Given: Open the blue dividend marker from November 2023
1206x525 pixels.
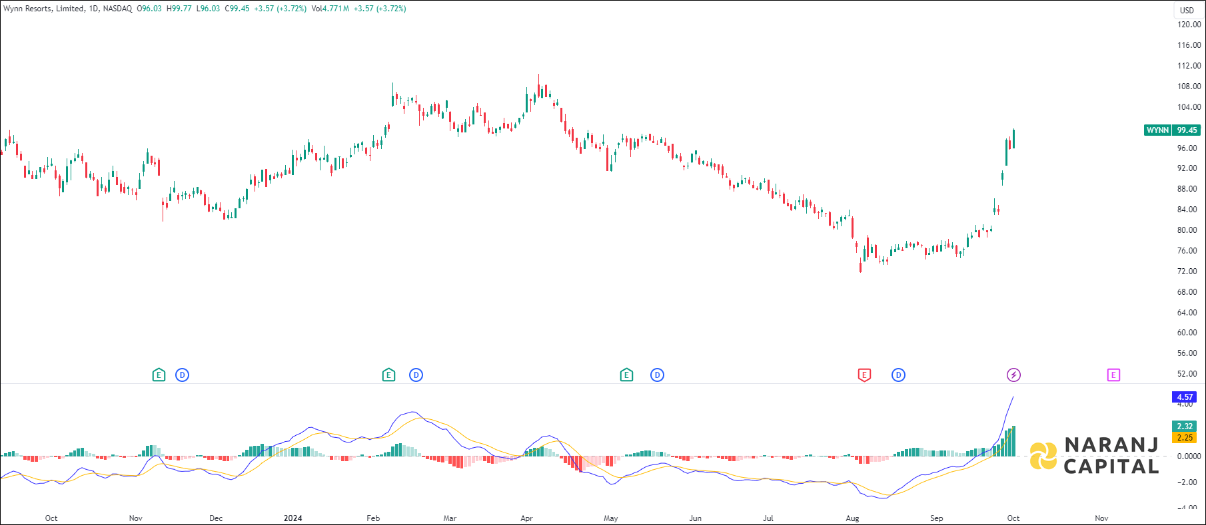Looking at the screenshot, I should pos(182,375).
